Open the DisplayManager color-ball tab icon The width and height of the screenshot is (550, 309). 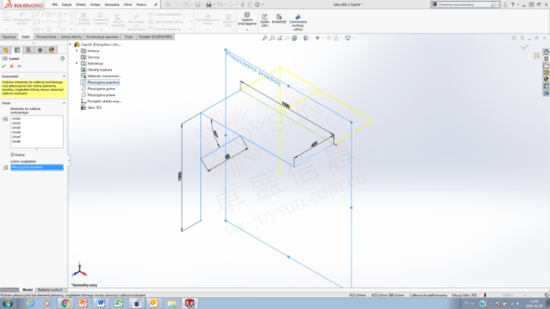[51, 50]
